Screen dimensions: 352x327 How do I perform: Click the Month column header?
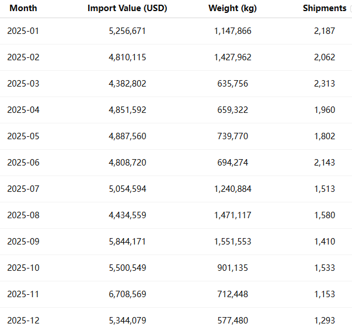point(23,8)
